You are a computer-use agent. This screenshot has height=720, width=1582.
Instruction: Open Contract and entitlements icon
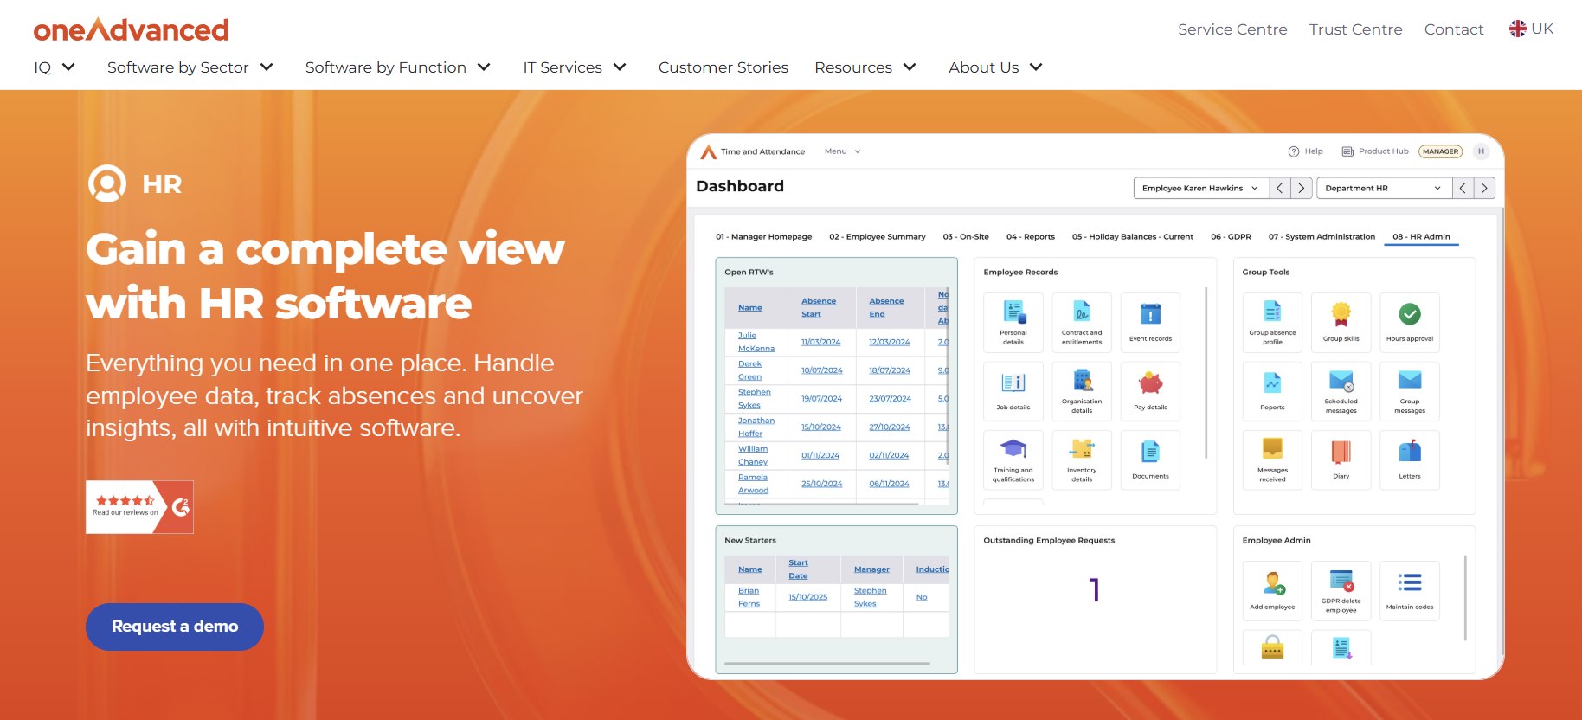(1082, 323)
